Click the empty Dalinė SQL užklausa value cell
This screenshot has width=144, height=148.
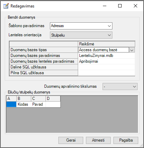[106, 67]
